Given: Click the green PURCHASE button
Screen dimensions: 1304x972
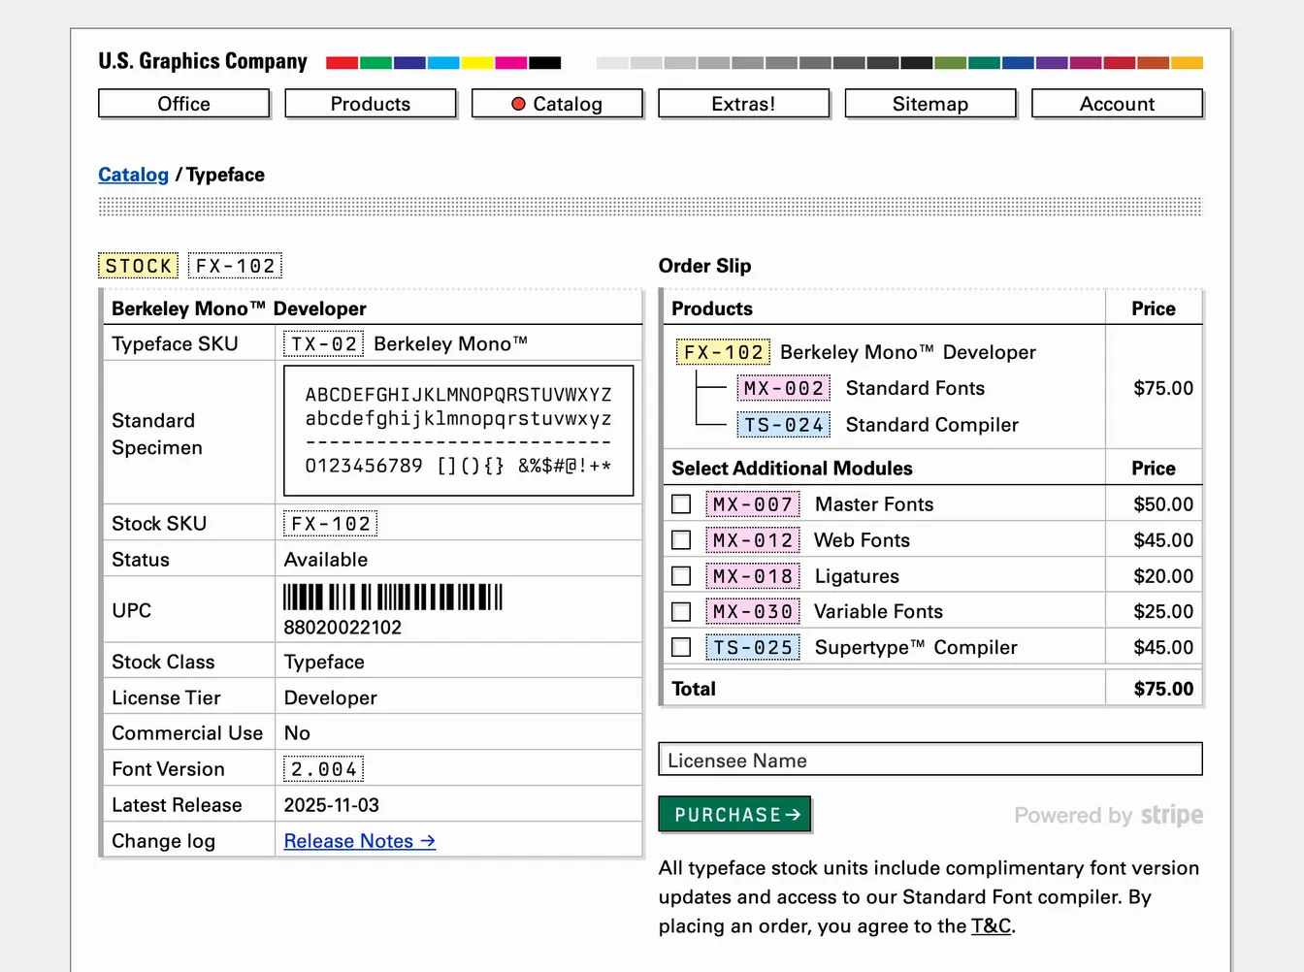Looking at the screenshot, I should pos(734,815).
